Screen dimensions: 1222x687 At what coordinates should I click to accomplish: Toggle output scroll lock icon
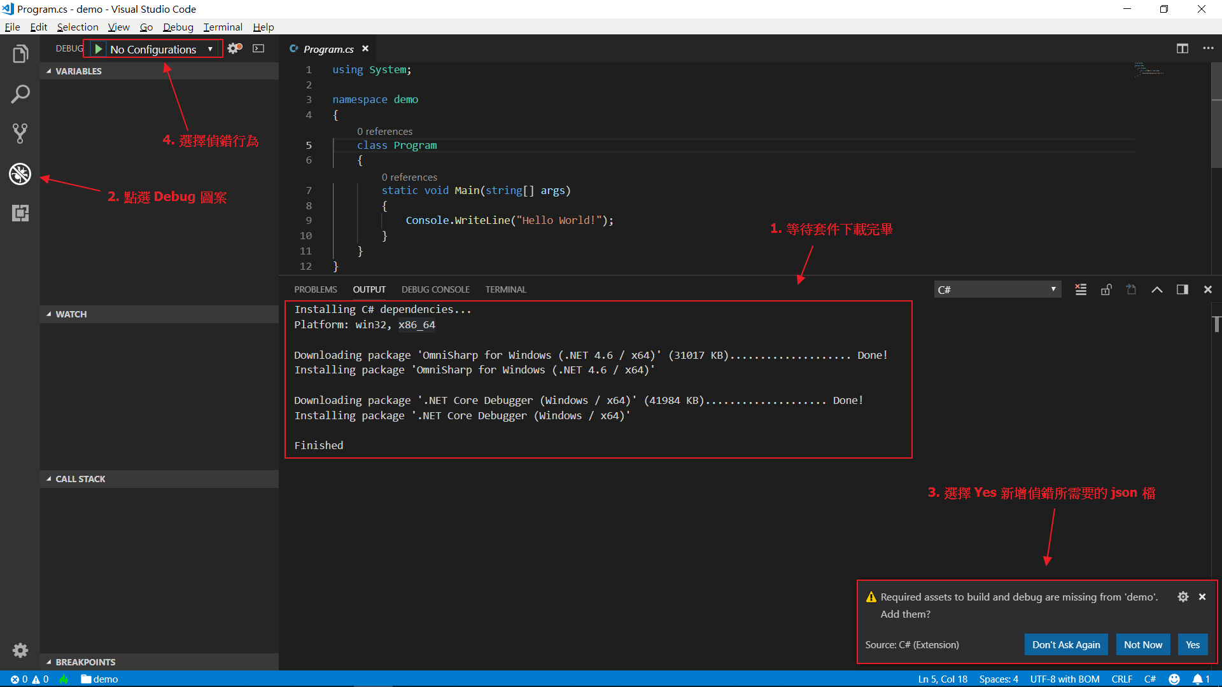[x=1106, y=289]
